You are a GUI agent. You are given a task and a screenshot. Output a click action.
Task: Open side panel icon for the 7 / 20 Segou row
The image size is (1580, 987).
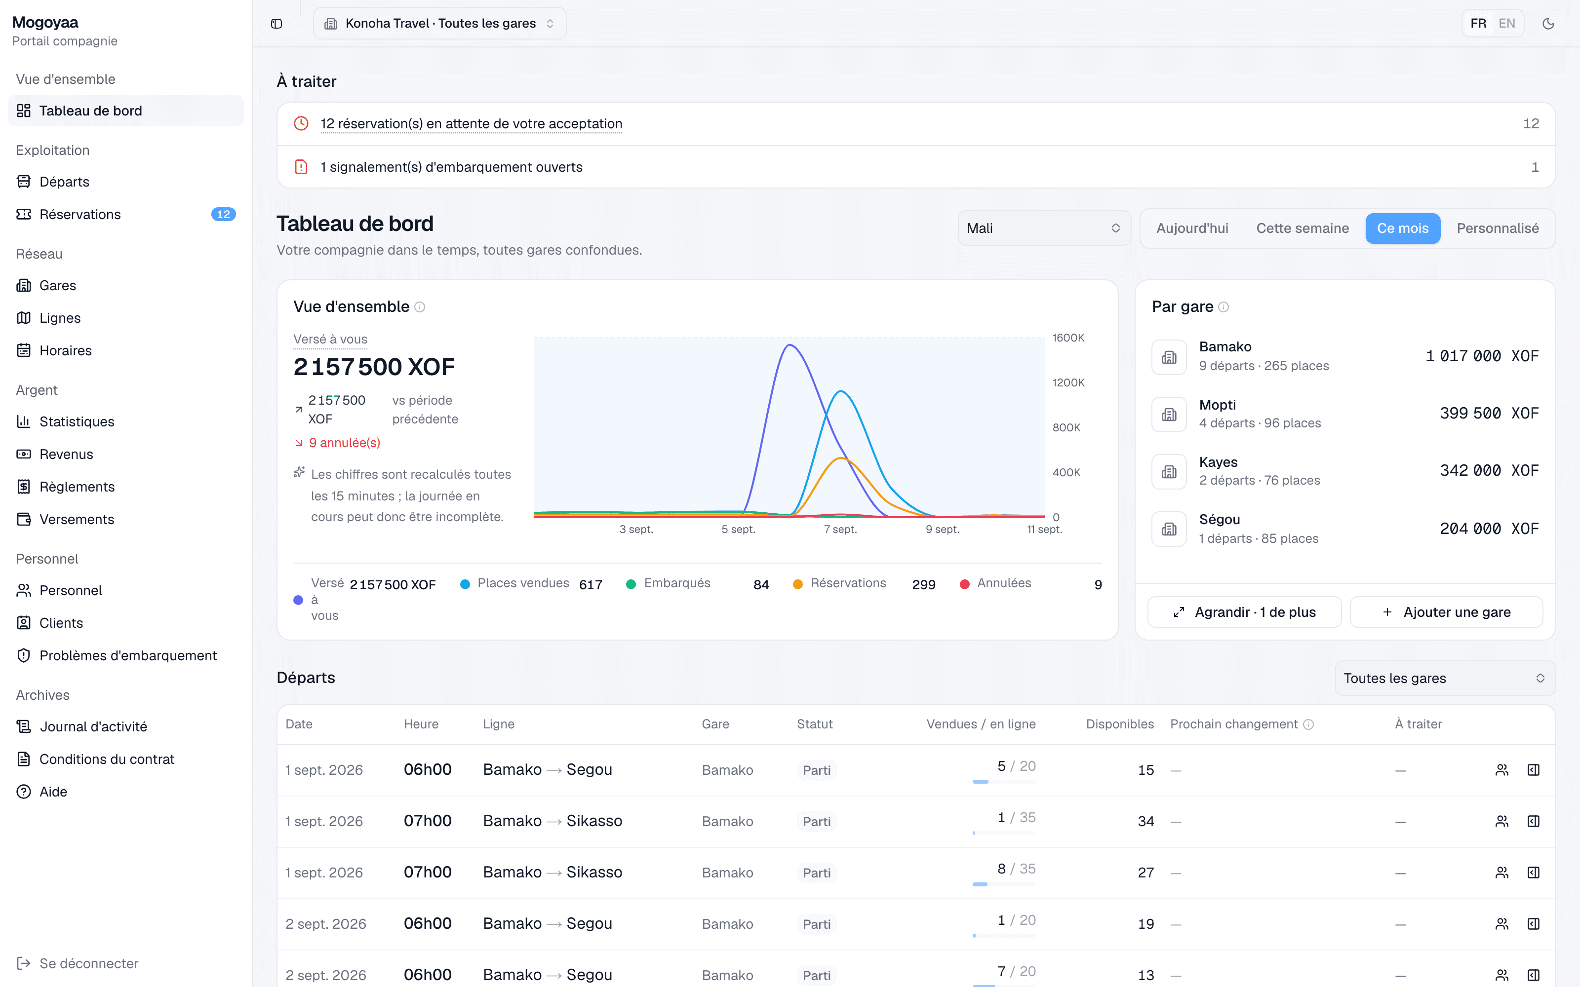pyautogui.click(x=1534, y=975)
